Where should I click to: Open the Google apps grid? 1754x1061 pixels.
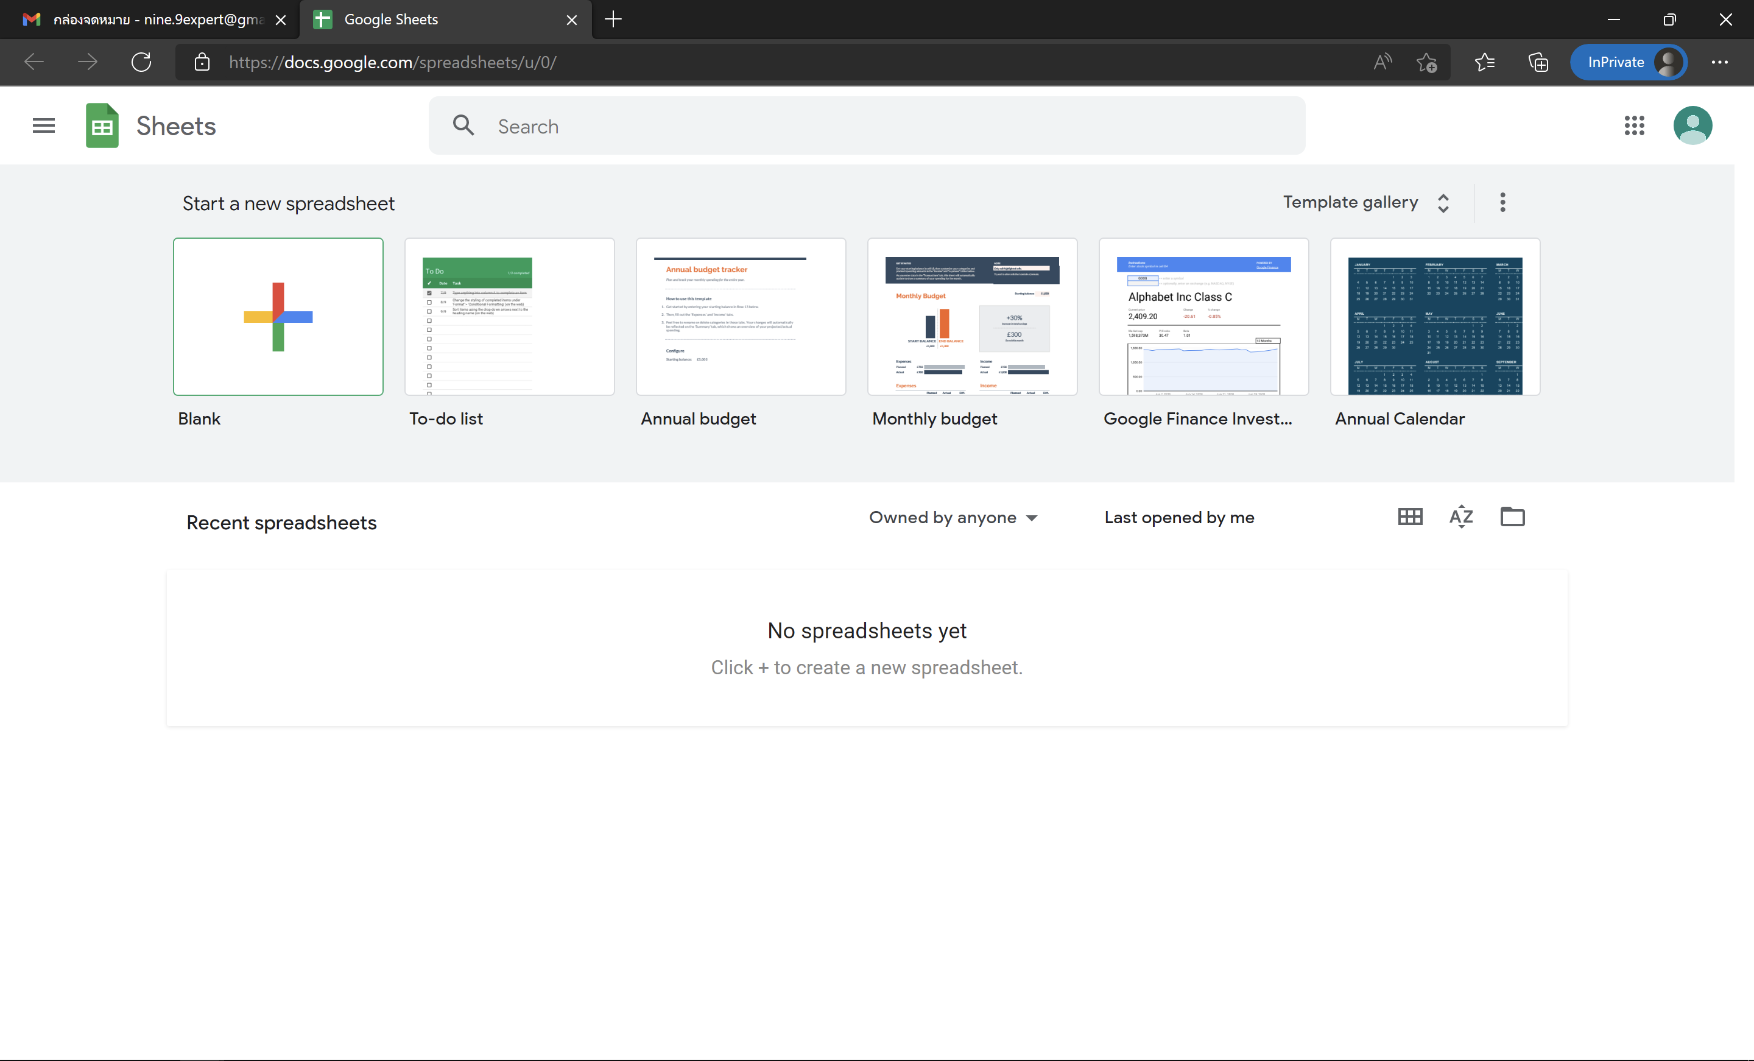[1635, 125]
